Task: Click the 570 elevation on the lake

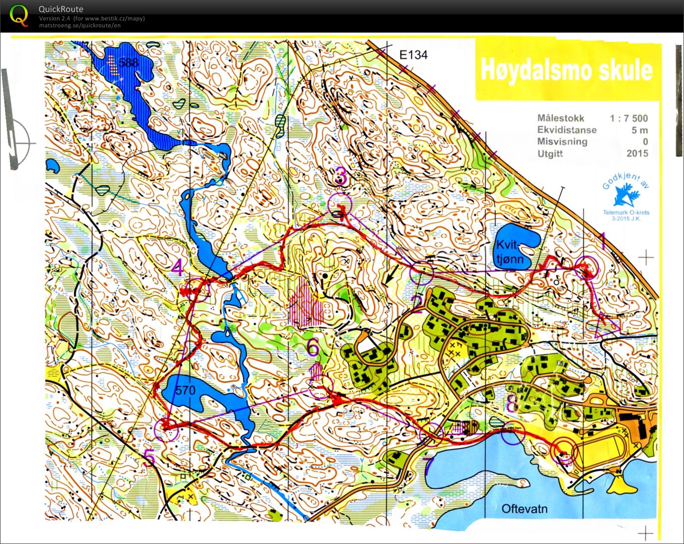Action: (186, 390)
